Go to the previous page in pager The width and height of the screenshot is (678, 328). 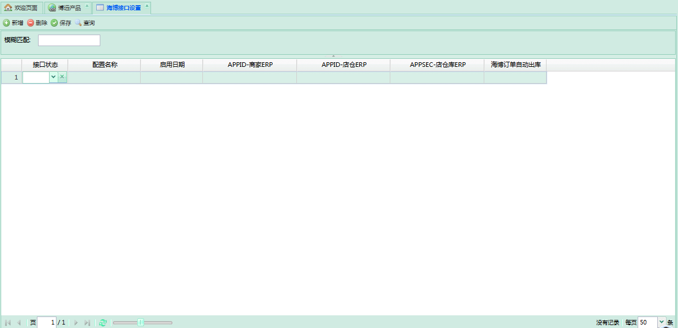[19, 323]
